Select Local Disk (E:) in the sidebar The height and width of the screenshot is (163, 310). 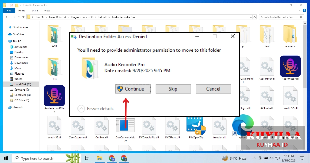pyautogui.click(x=22, y=95)
